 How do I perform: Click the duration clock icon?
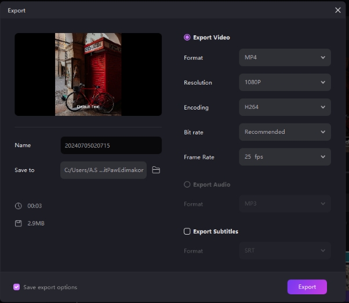(18, 206)
